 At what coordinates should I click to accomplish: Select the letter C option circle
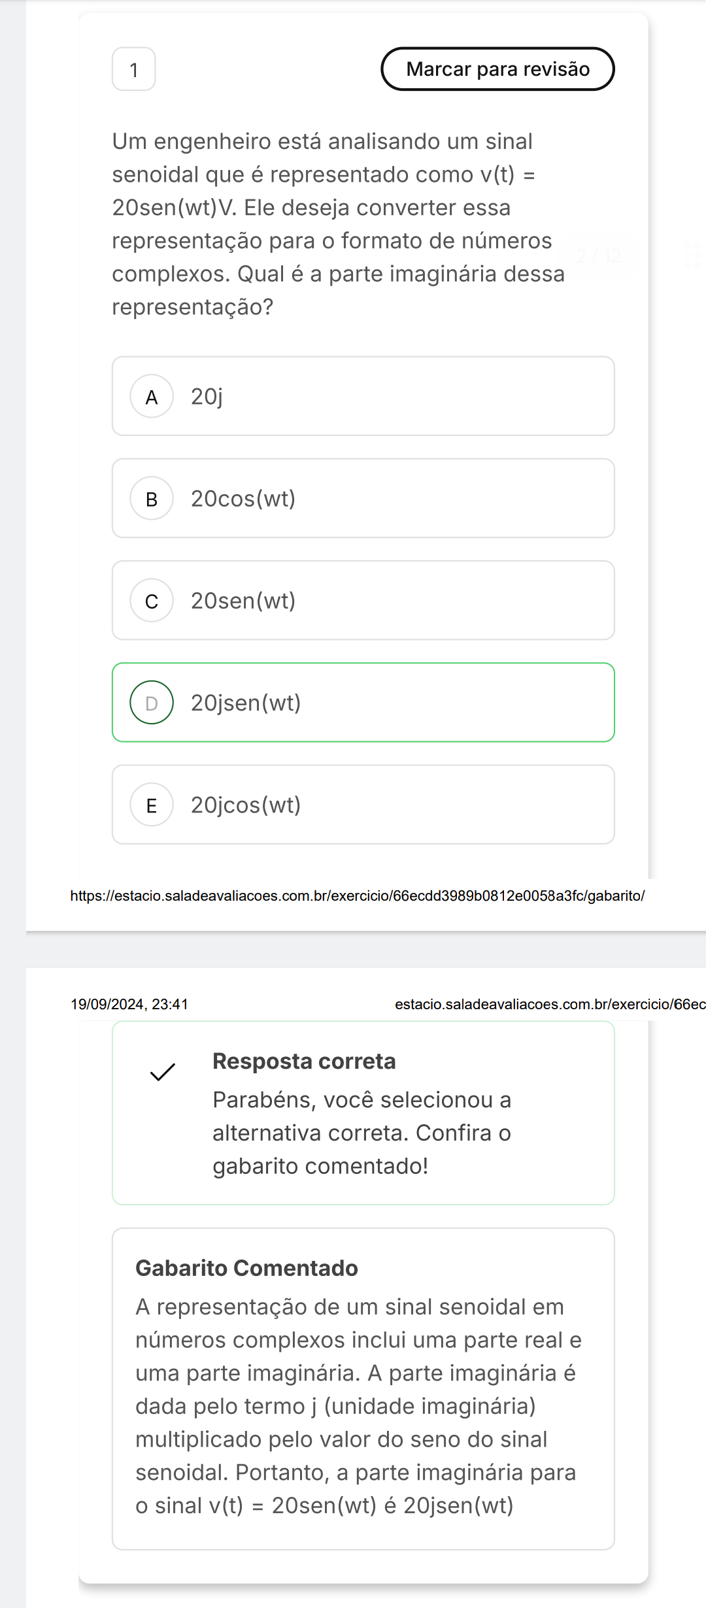(x=152, y=601)
